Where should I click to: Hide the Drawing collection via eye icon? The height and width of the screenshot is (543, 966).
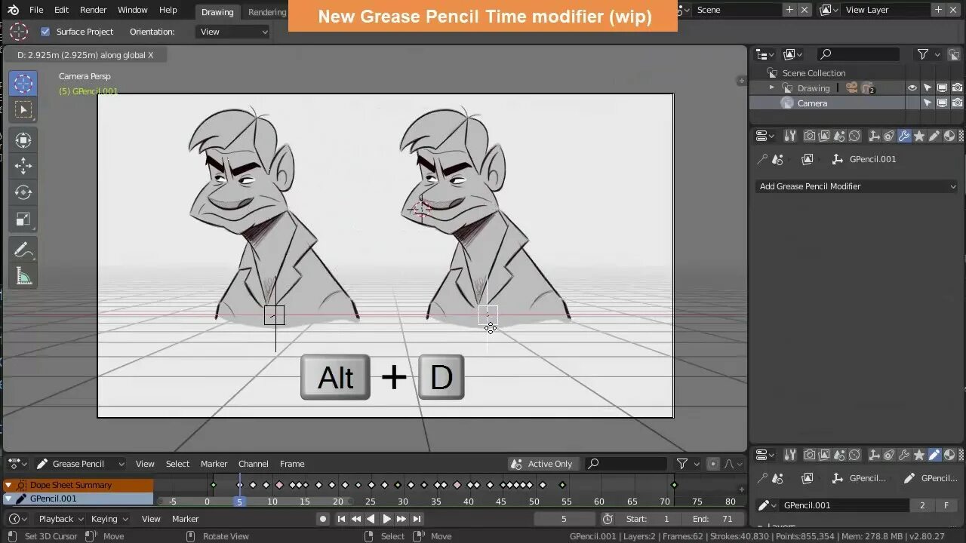click(x=912, y=88)
